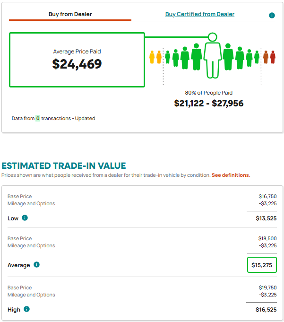Click the highlighted 0 transactions count

click(x=38, y=118)
